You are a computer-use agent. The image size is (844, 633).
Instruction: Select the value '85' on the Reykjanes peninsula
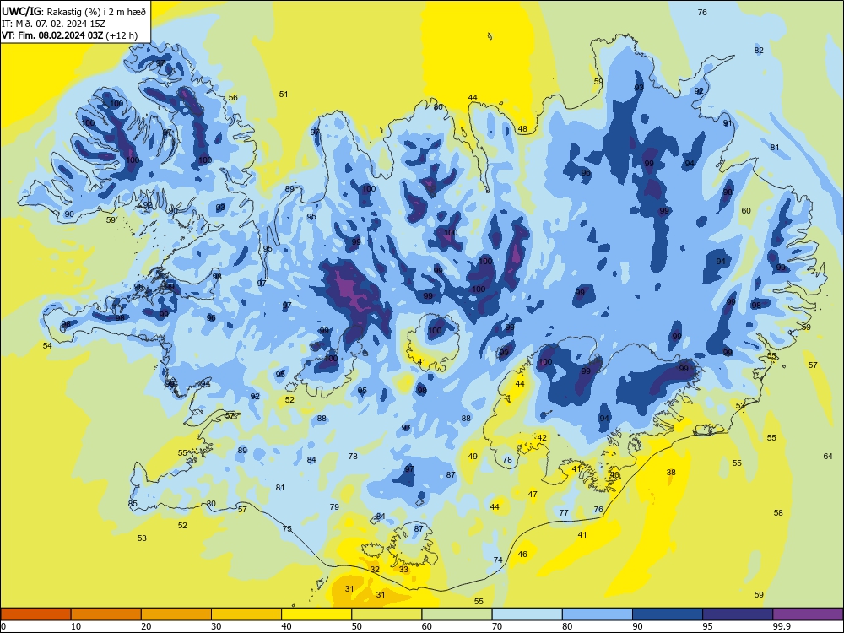133,504
